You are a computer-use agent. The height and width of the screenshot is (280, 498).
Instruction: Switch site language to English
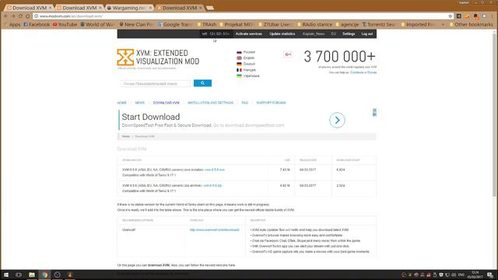pyautogui.click(x=246, y=58)
